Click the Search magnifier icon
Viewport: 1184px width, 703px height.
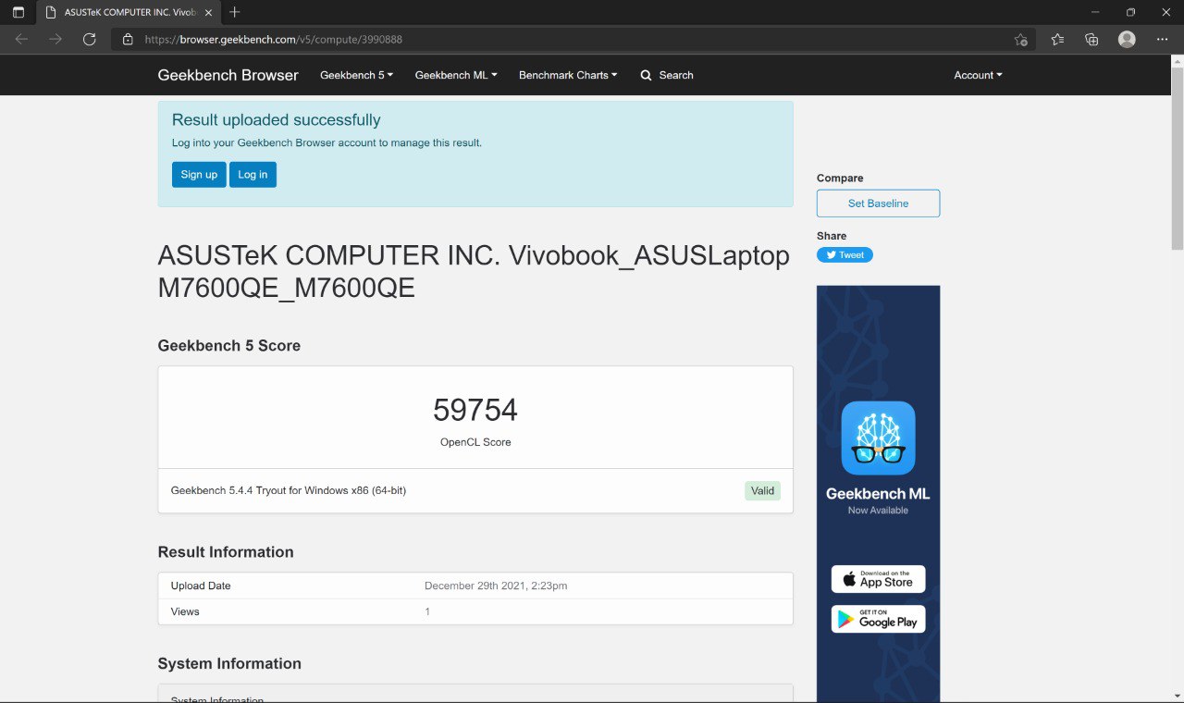(x=646, y=75)
